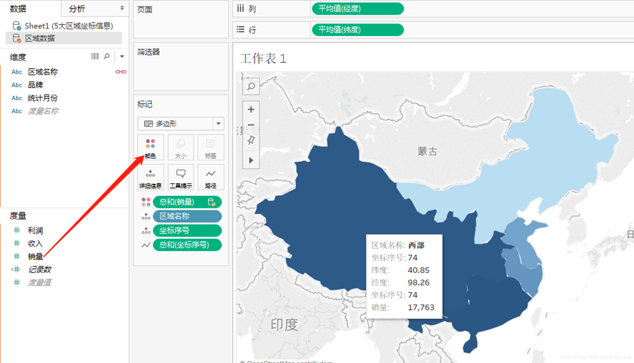634x363 pixels.
Task: Select the 平均值(经度) pill on Columns shelf
Action: click(358, 9)
